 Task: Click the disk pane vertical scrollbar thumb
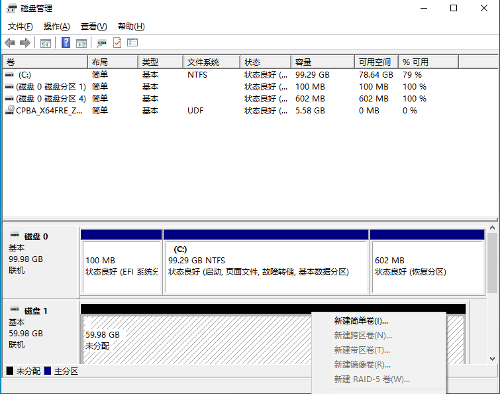(492, 263)
